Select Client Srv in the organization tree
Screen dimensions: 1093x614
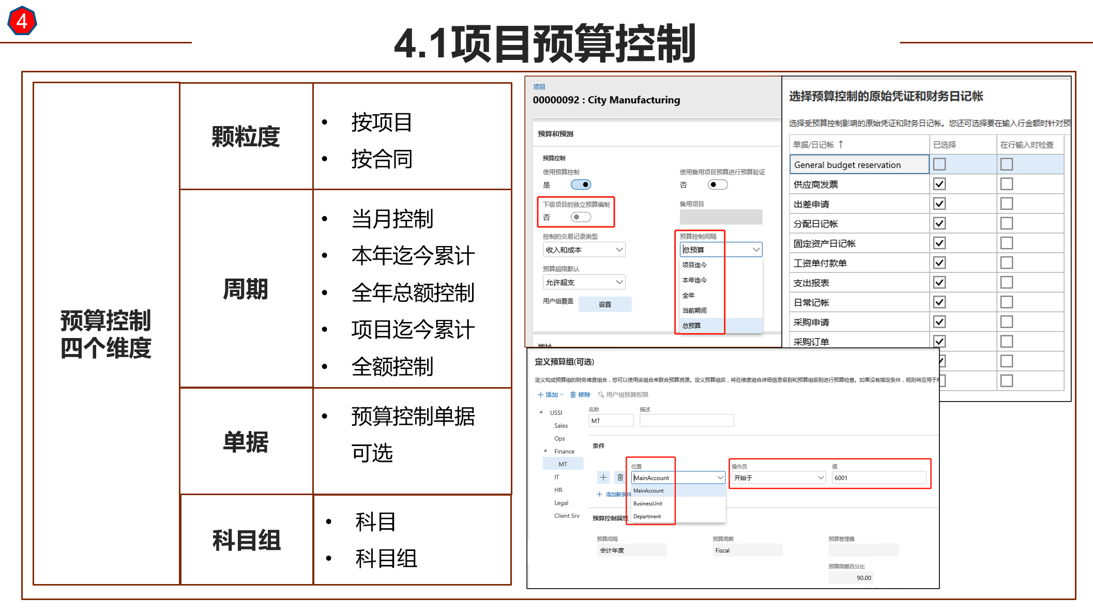click(567, 516)
